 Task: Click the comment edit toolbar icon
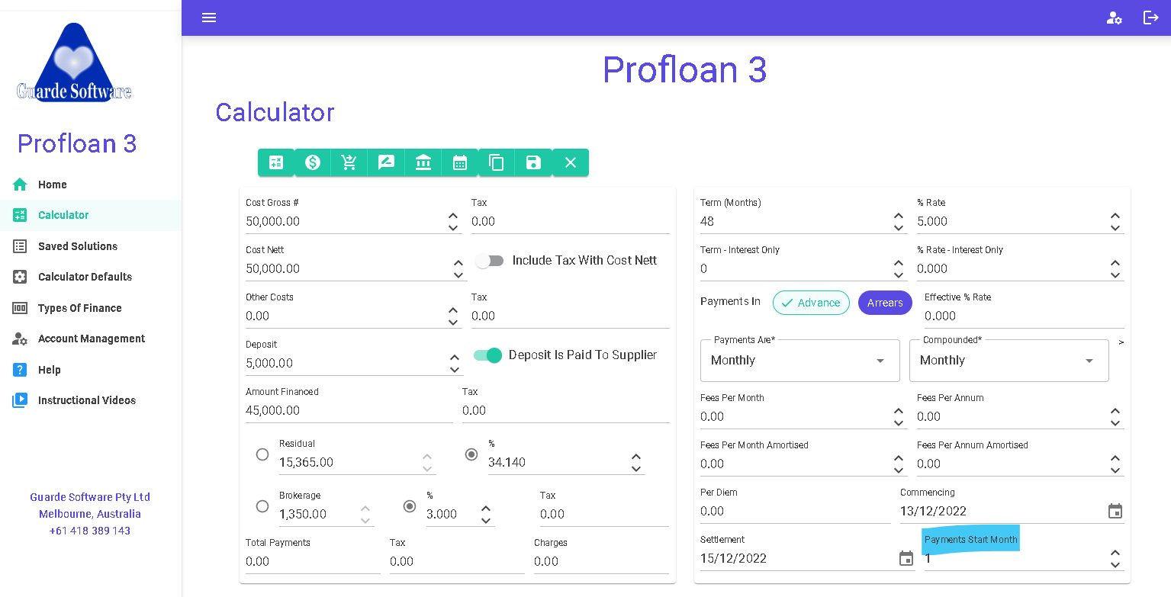(x=386, y=162)
